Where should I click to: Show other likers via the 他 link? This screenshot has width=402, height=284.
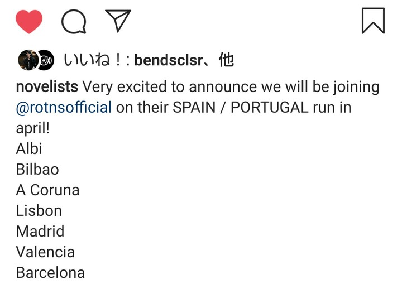226,60
